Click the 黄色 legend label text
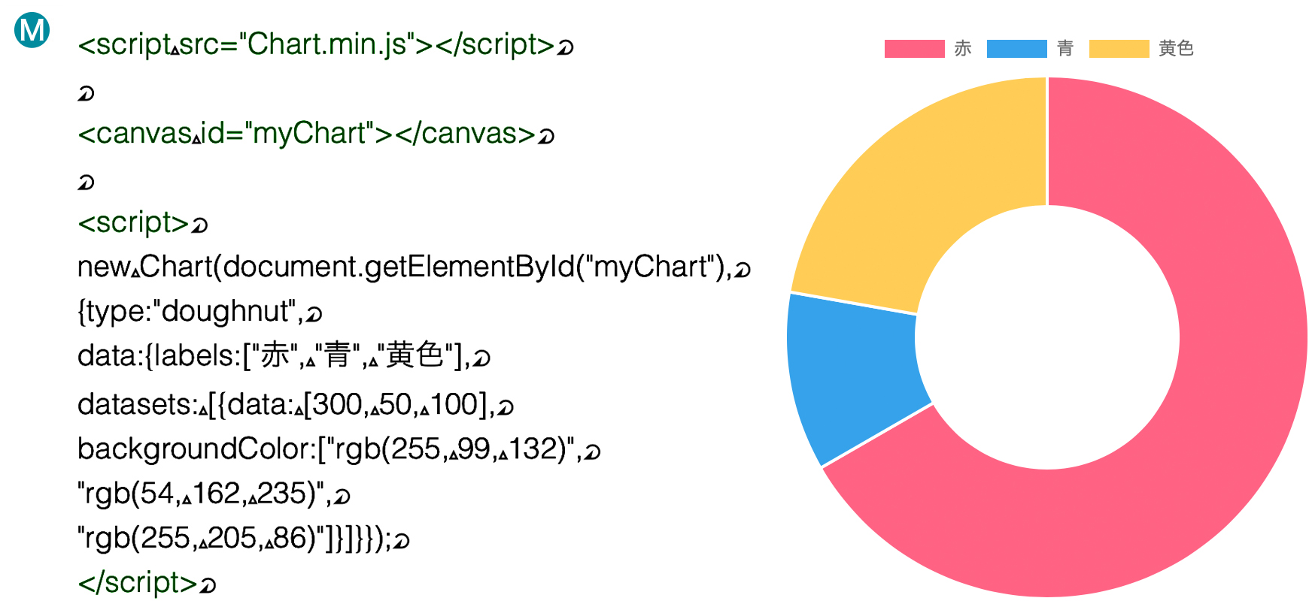 [x=1177, y=49]
